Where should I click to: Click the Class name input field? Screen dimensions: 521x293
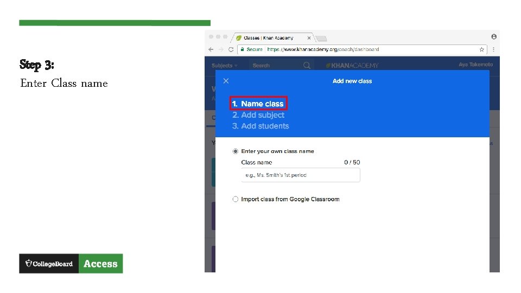click(300, 175)
